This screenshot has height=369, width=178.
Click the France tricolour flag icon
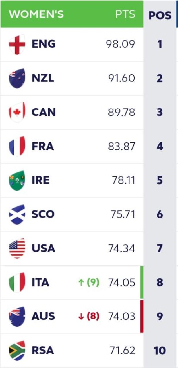tap(17, 146)
